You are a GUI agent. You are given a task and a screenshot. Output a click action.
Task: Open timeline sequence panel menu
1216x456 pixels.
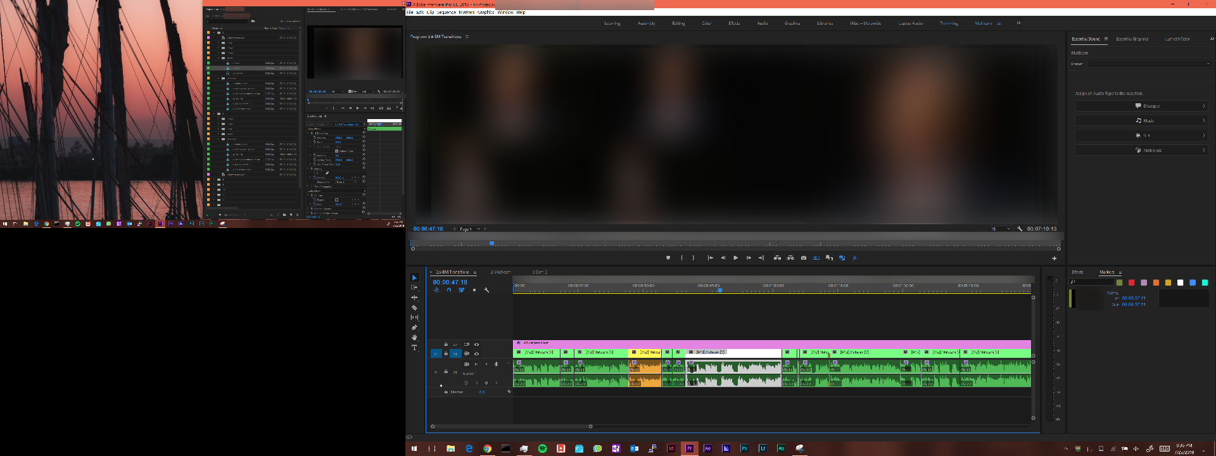[x=475, y=272]
